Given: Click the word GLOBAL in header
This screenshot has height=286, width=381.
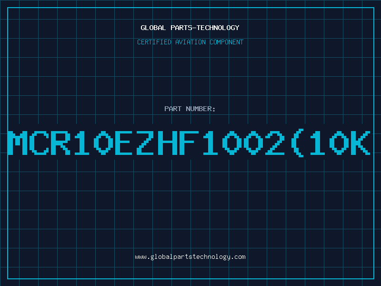Looking at the screenshot, I should (153, 28).
